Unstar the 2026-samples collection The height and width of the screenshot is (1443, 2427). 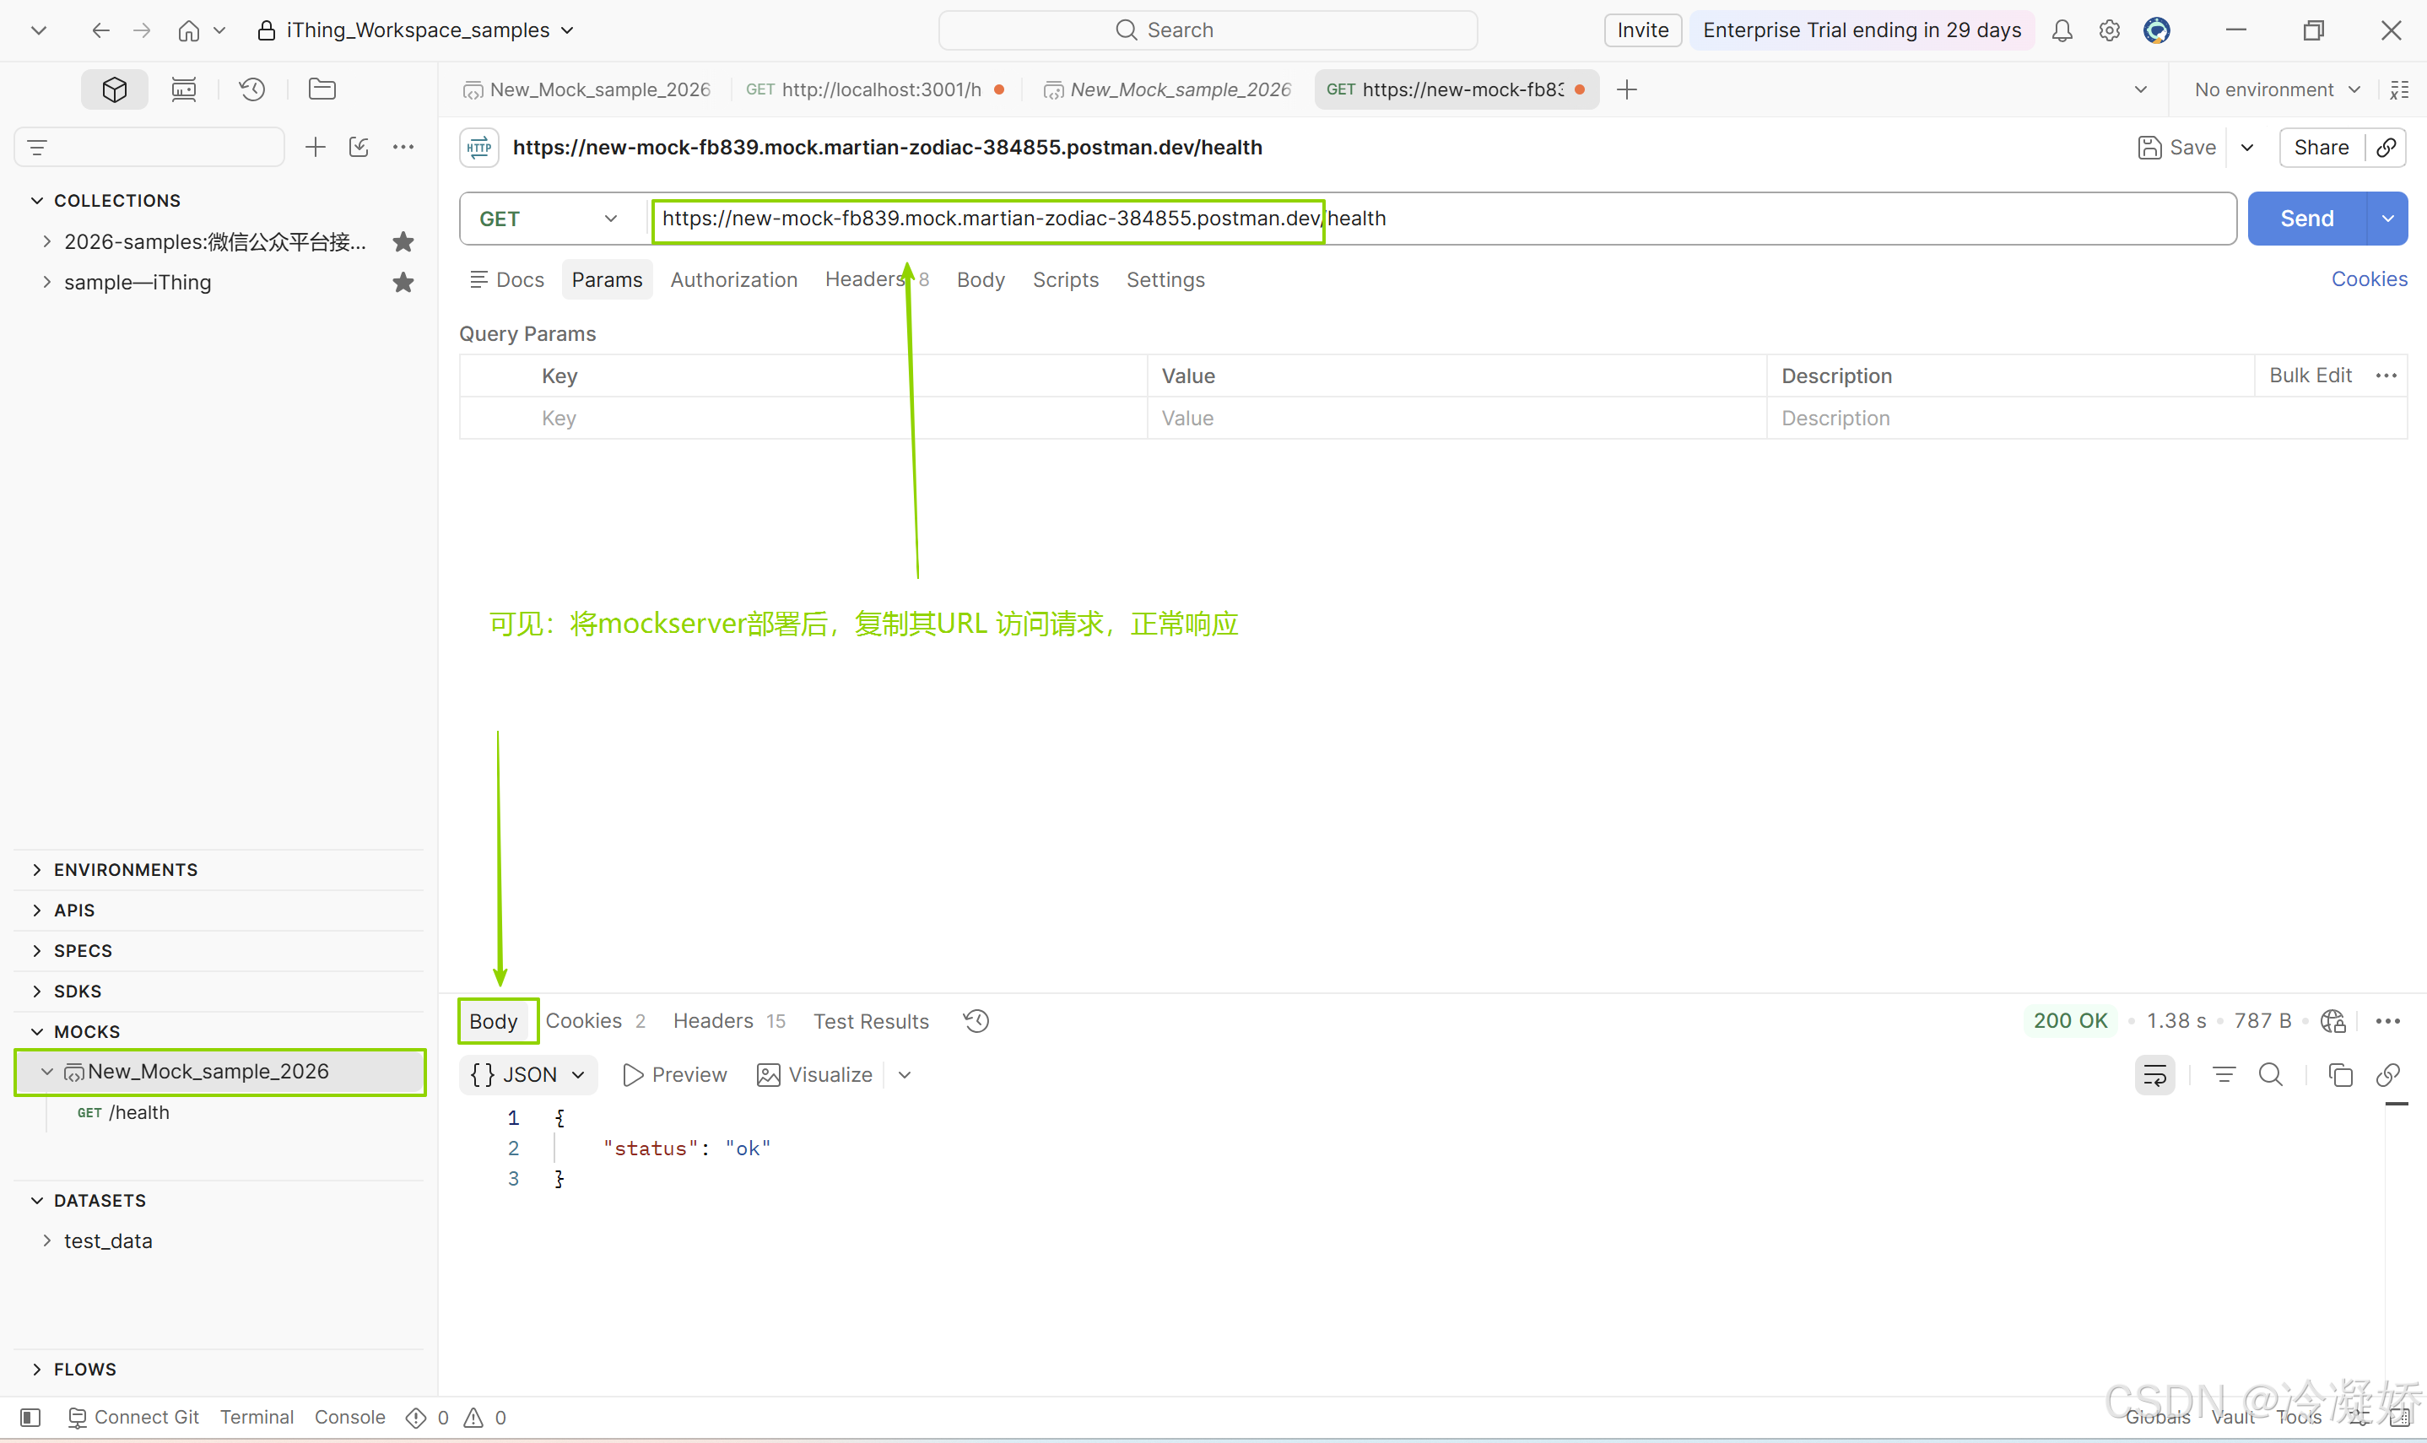(x=403, y=241)
